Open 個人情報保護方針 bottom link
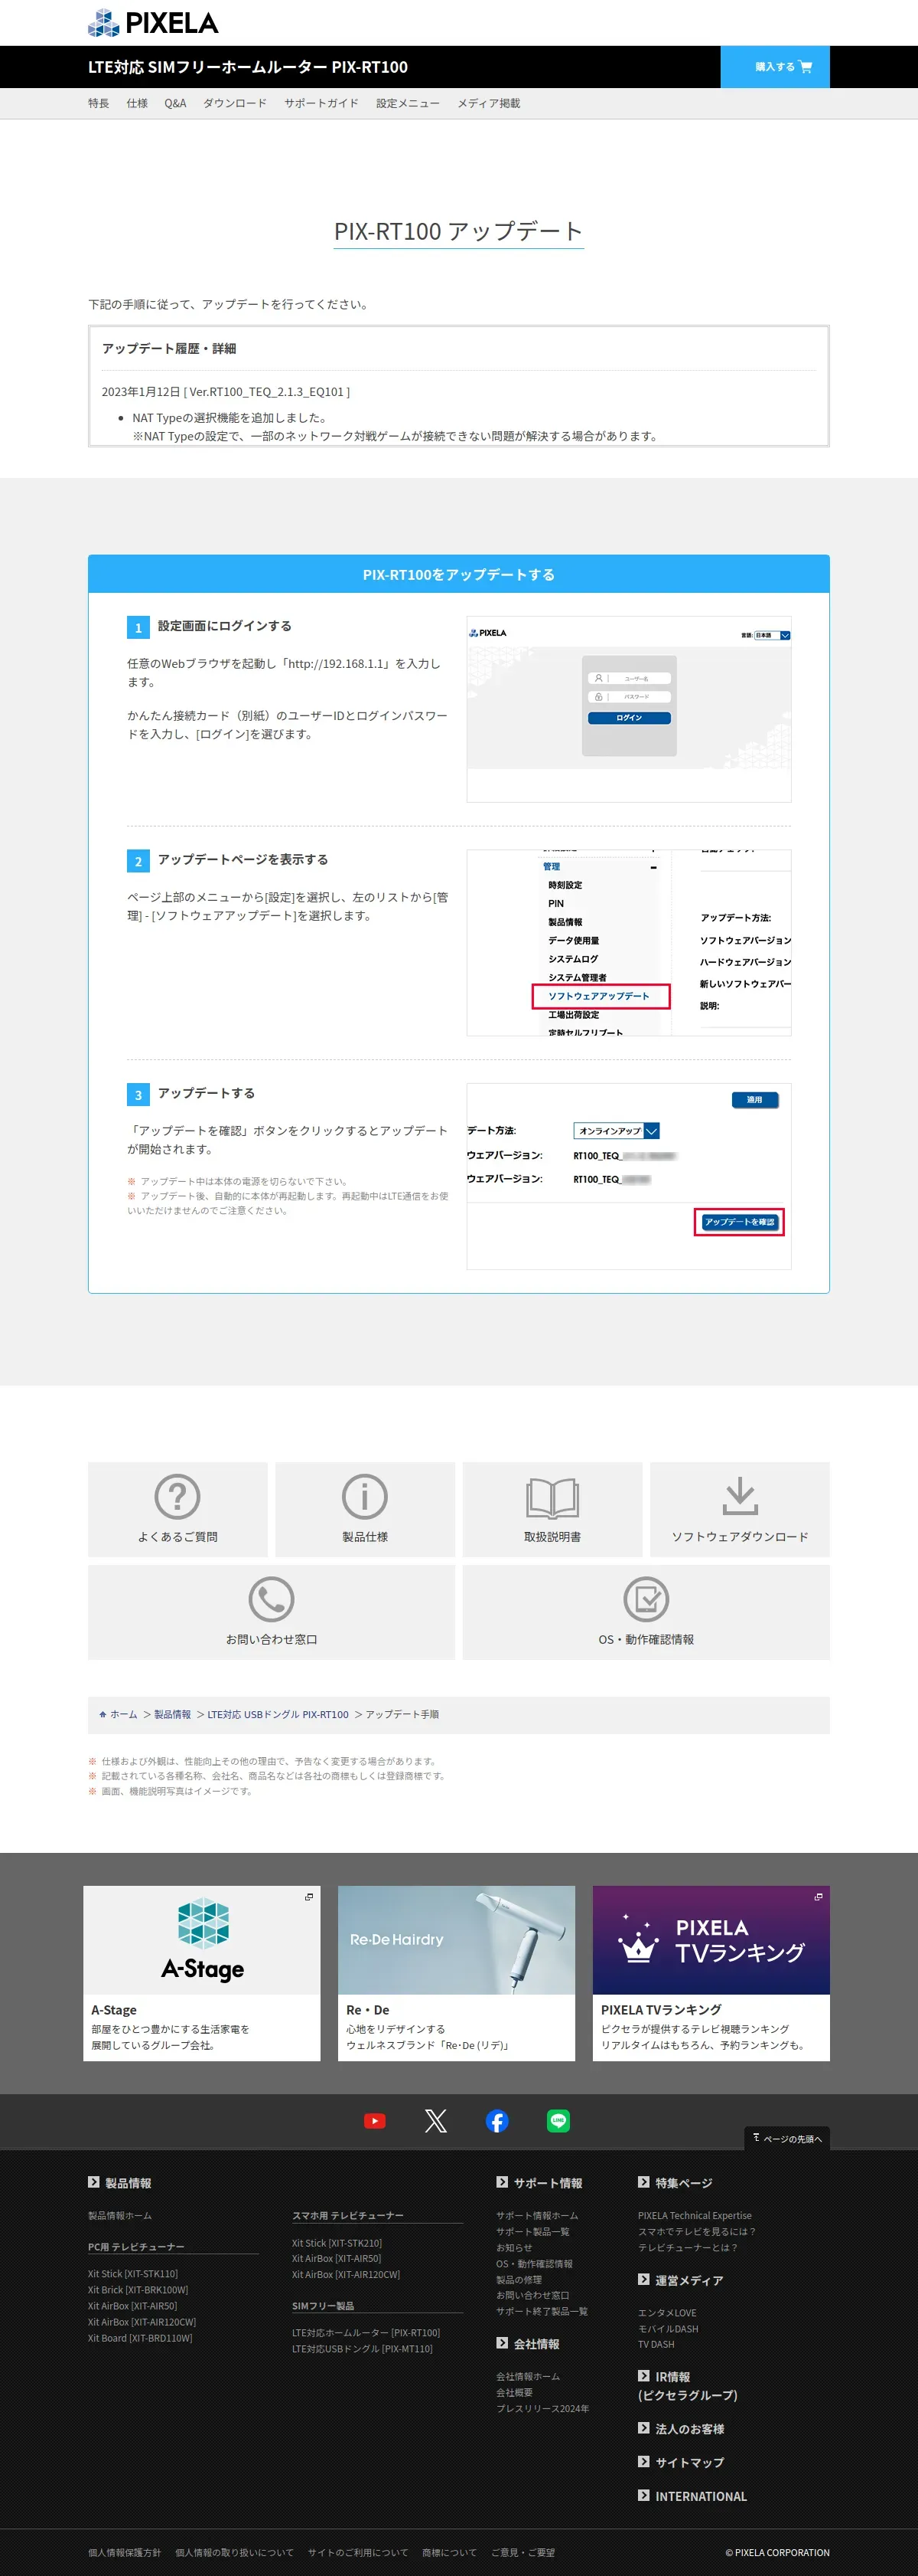 click(x=124, y=2552)
